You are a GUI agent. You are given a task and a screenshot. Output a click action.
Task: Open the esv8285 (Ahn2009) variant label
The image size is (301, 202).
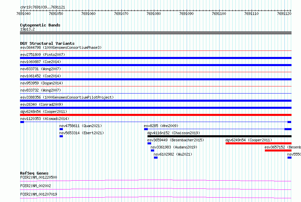pyautogui.click(x=161, y=126)
